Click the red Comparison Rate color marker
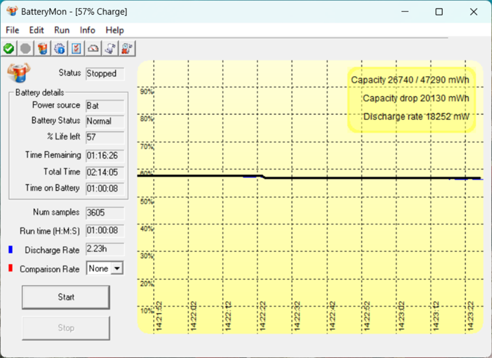 (x=10, y=268)
